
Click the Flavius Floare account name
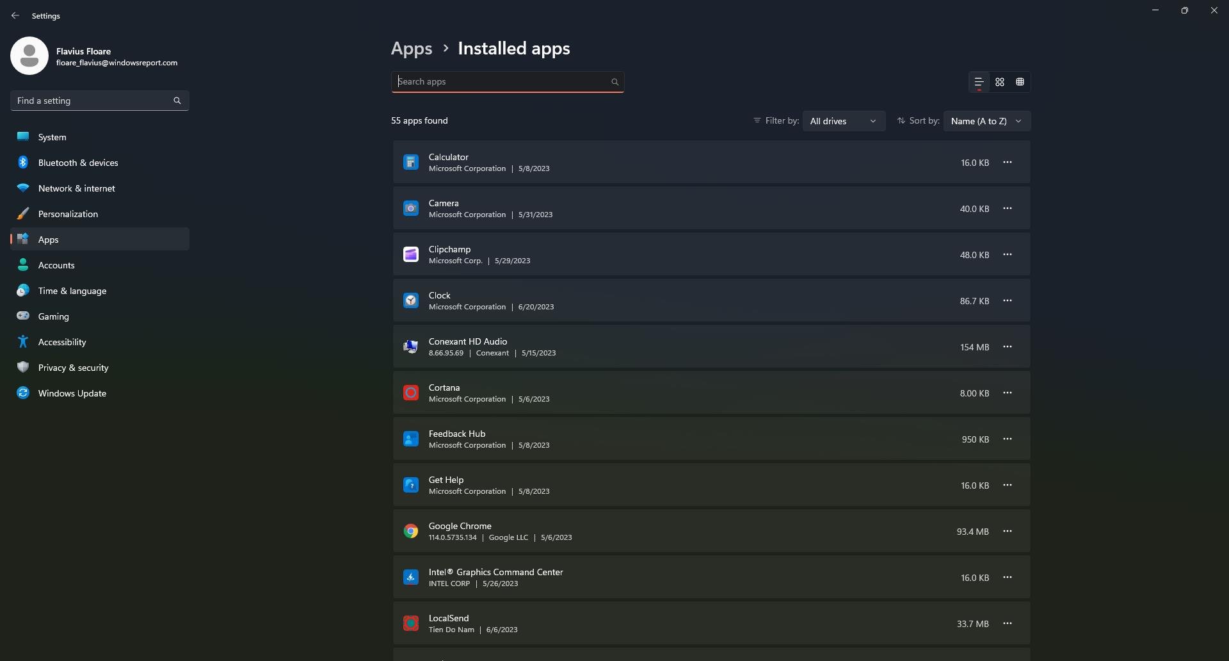(83, 51)
